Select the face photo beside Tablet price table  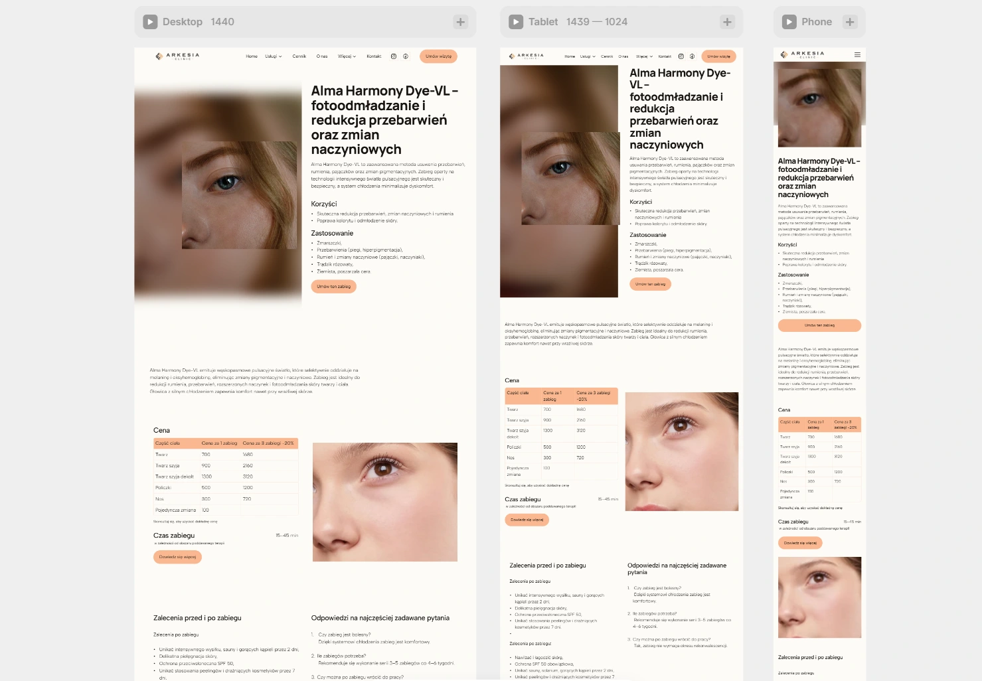682,451
